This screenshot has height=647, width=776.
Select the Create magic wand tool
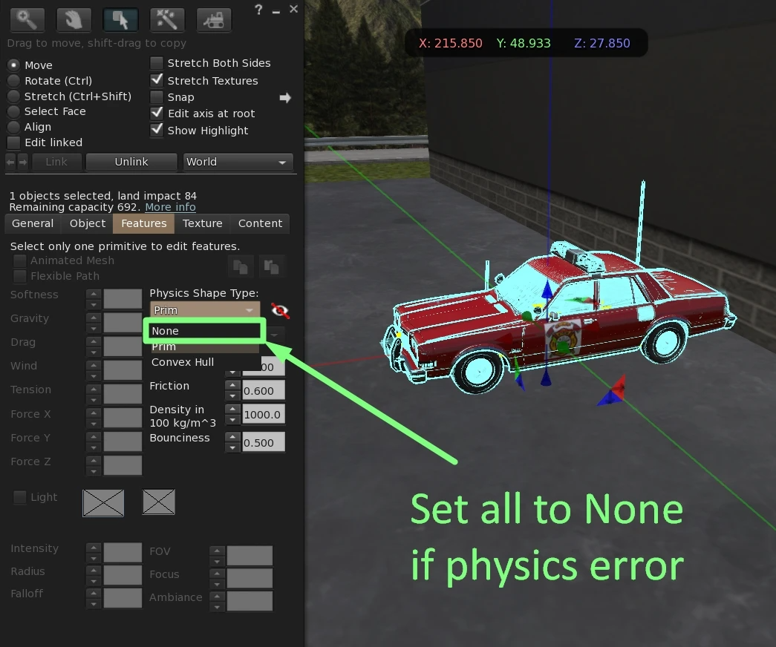coord(167,19)
